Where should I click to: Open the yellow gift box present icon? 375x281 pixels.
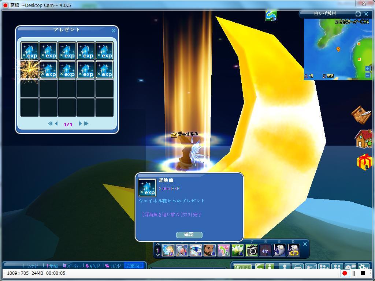coord(364,162)
